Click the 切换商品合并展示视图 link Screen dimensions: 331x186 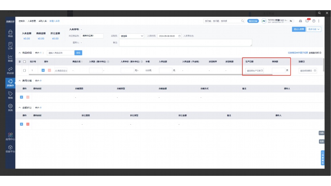[x=298, y=53]
